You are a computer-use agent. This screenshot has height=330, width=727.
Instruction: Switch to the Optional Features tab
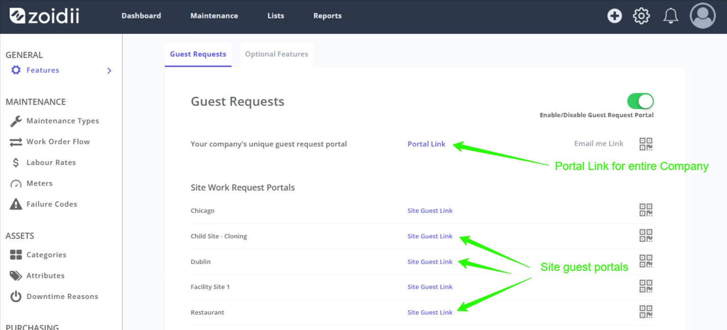[x=277, y=54]
